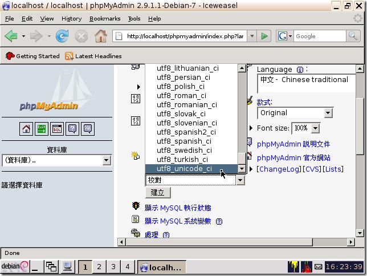Image resolution: width=367 pixels, height=276 pixels.
Task: Open the ChangeLog link
Action: pos(279,169)
